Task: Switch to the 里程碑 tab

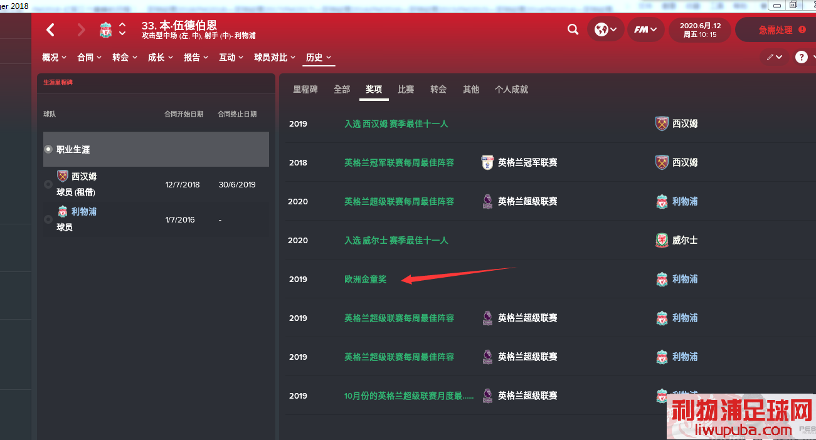Action: click(x=305, y=90)
